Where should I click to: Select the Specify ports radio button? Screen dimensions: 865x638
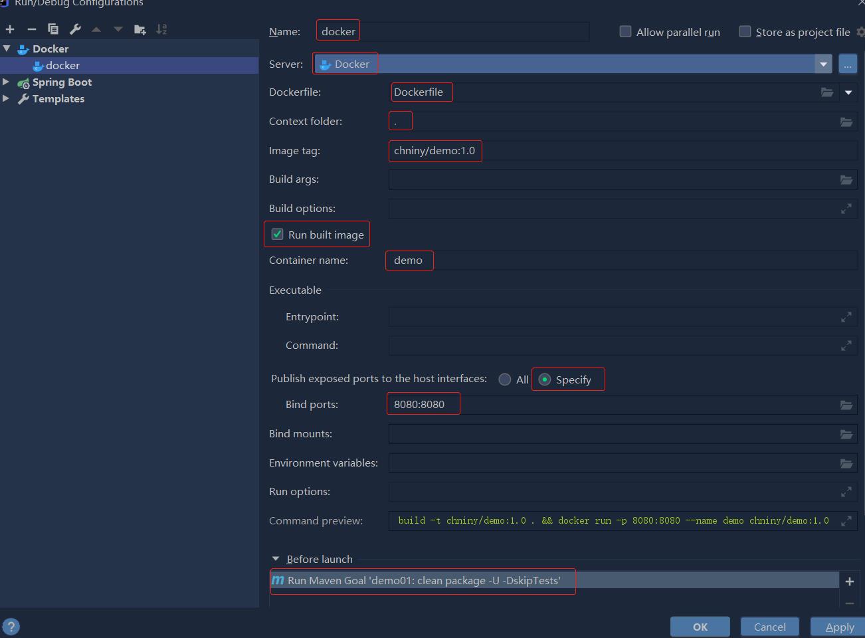point(545,379)
